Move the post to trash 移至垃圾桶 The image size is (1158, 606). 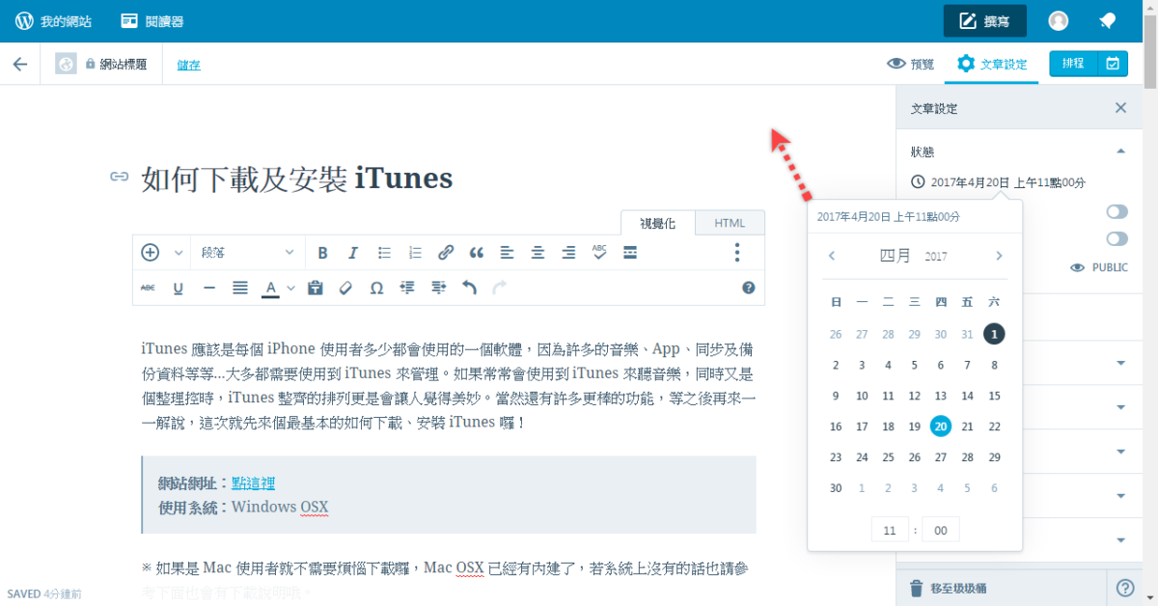tap(947, 588)
